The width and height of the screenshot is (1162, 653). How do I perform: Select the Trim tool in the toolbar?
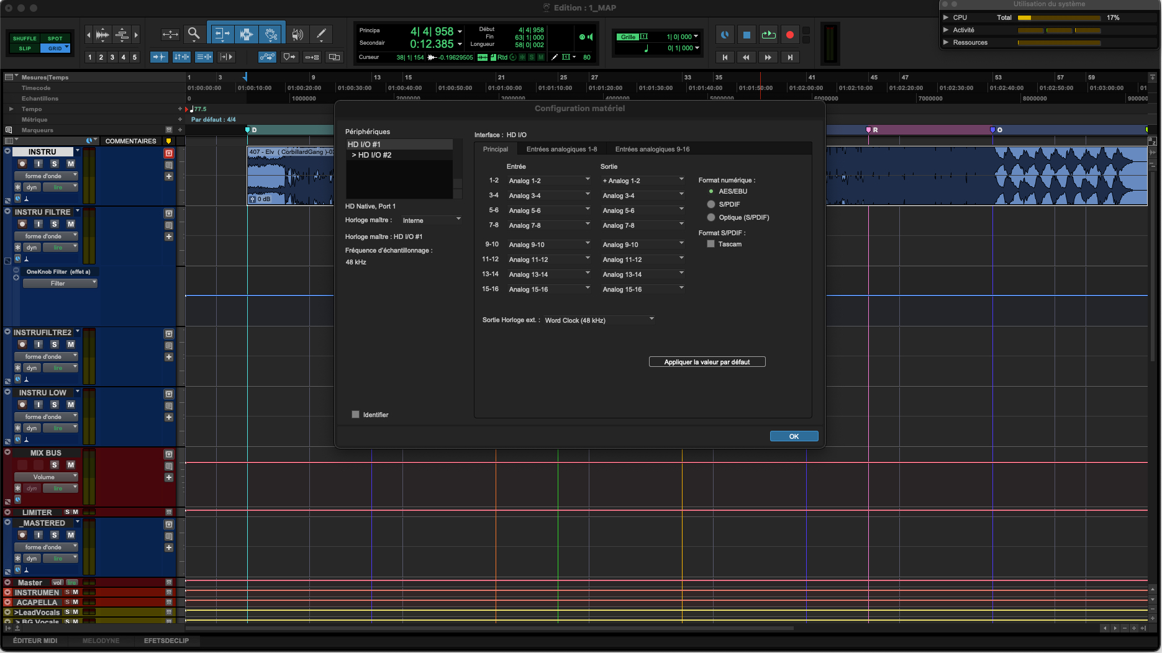click(222, 34)
